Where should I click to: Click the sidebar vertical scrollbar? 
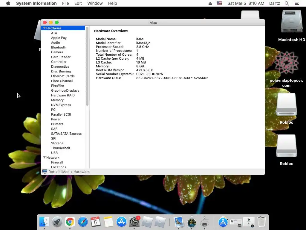point(87,66)
